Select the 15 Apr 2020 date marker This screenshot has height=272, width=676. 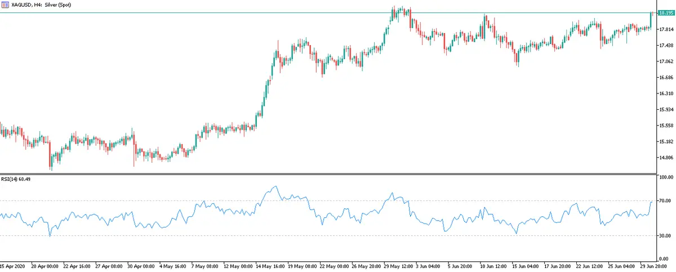13,265
